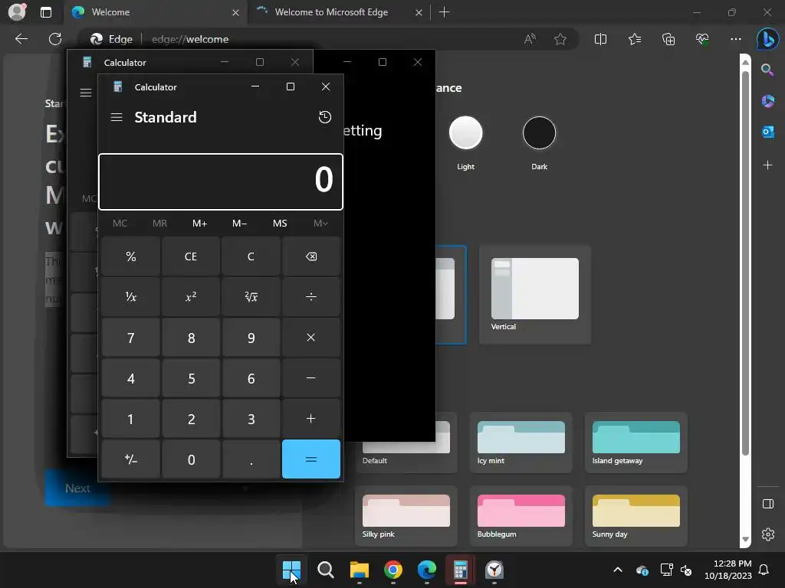Screen dimensions: 785x588
Task: Select the Dark appearance theme
Action: click(539, 133)
